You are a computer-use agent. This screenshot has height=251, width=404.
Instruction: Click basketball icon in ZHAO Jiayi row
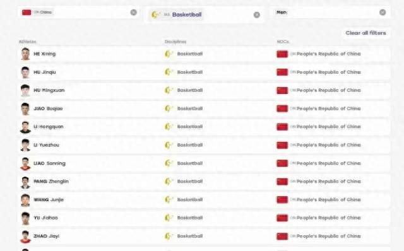[x=169, y=236]
